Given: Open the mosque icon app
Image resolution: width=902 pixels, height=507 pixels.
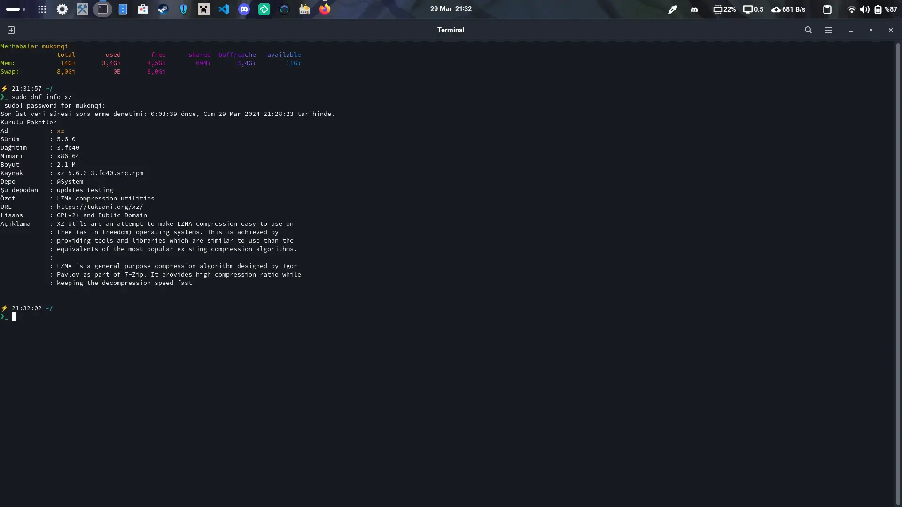Looking at the screenshot, I should (304, 9).
